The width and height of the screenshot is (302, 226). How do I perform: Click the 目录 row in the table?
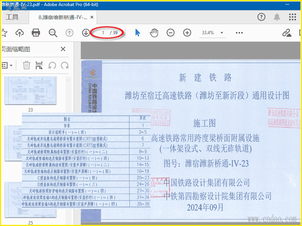[86, 125]
